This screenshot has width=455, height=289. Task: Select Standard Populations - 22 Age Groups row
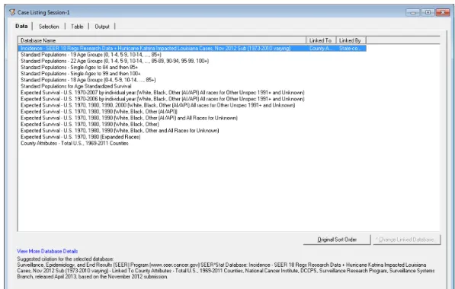coord(114,61)
